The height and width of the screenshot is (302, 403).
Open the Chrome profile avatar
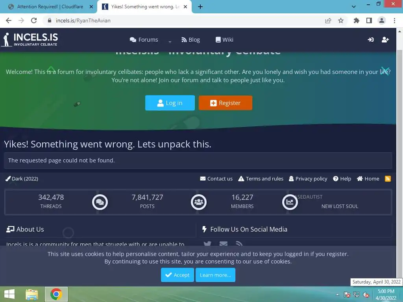[382, 20]
